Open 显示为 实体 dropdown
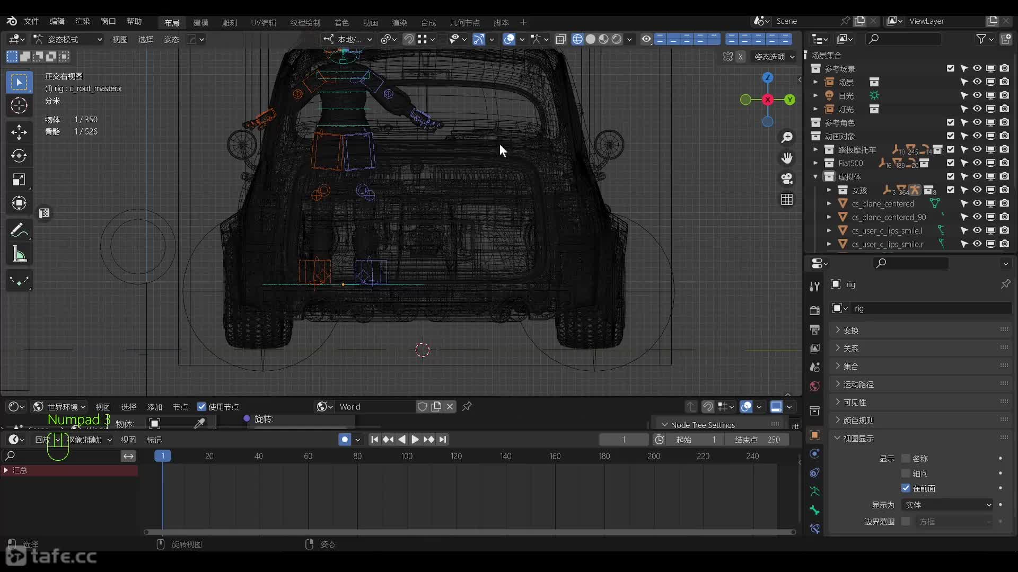1018x572 pixels. (x=947, y=505)
